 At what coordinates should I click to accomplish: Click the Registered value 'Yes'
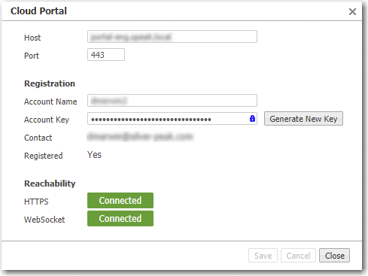point(94,155)
